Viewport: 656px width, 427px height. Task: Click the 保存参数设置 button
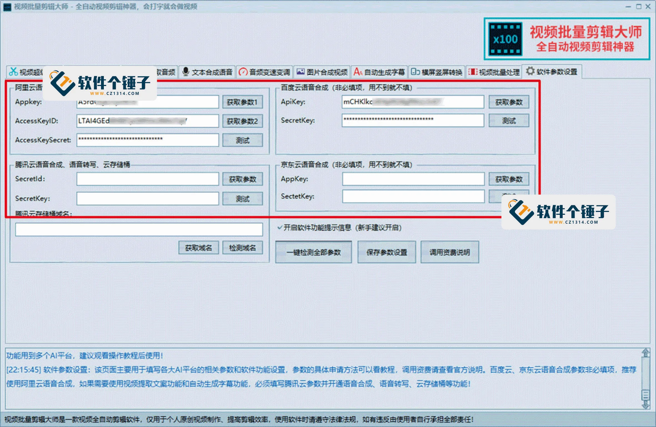pos(387,252)
